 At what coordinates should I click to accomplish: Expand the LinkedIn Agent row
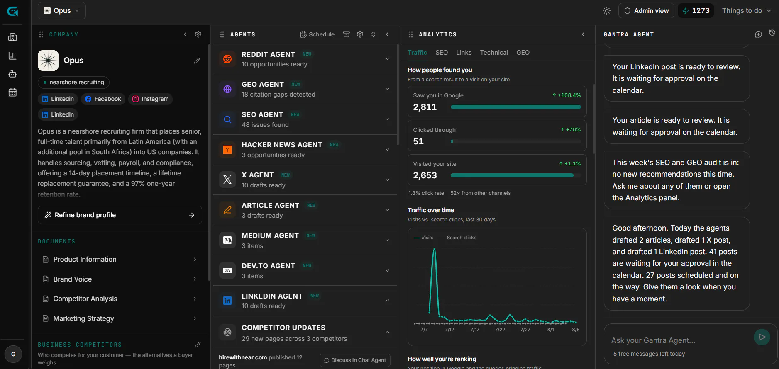(x=387, y=301)
